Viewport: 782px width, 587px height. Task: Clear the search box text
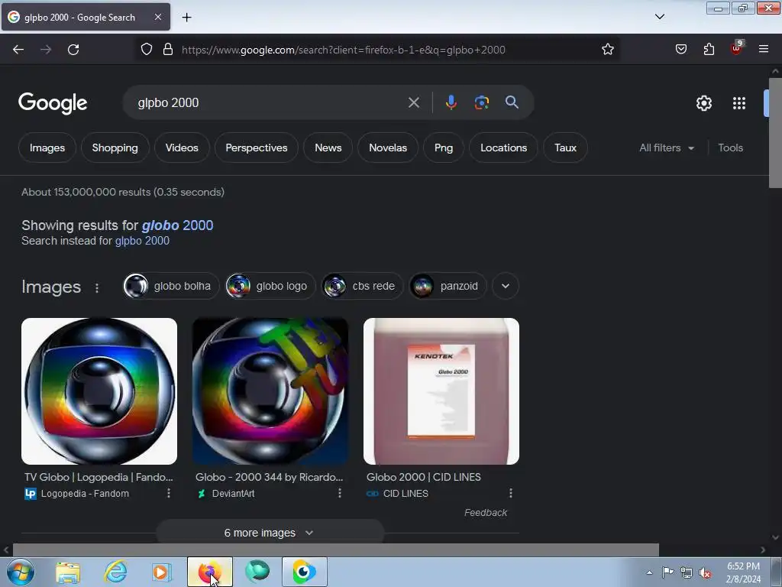pyautogui.click(x=413, y=103)
